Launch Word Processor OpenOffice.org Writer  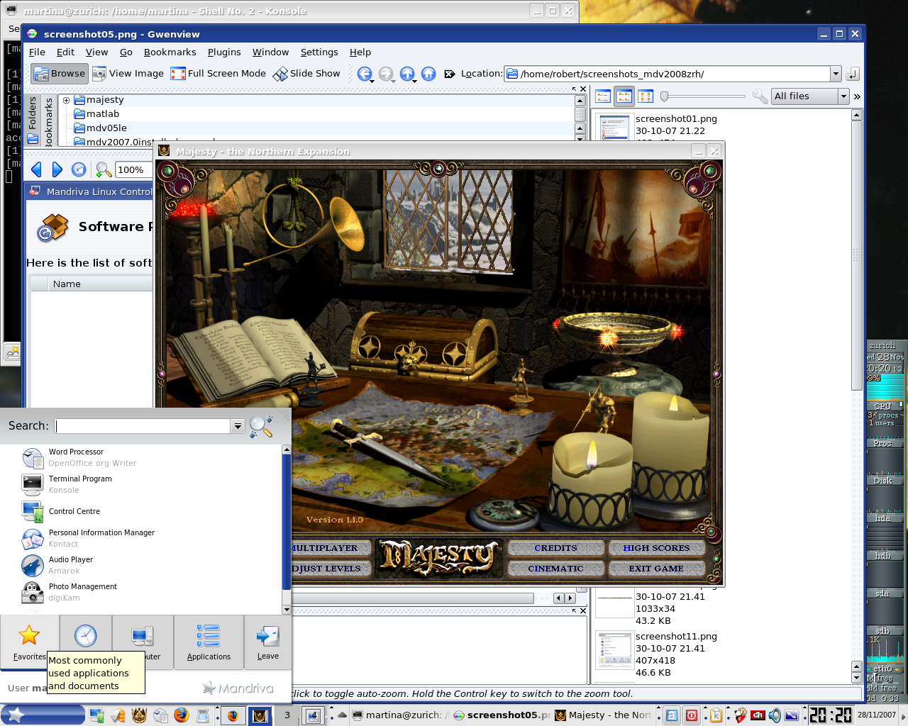pos(142,458)
